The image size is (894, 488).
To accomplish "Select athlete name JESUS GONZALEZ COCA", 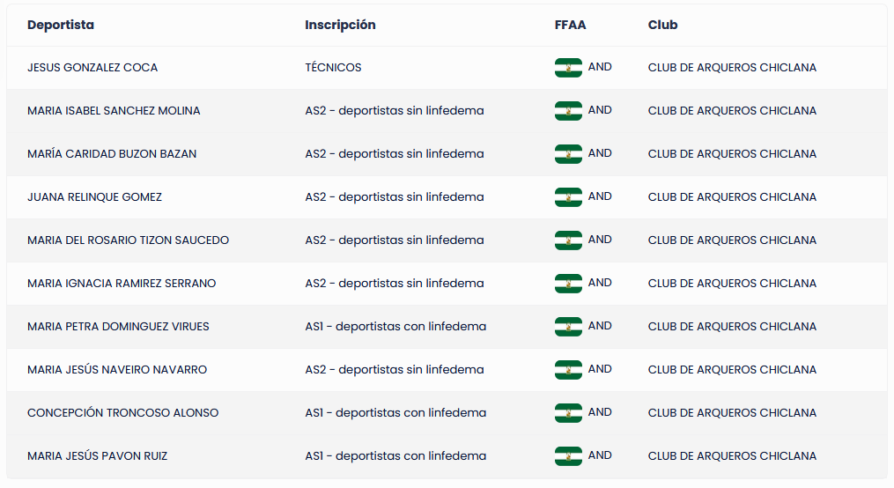I will [x=92, y=68].
